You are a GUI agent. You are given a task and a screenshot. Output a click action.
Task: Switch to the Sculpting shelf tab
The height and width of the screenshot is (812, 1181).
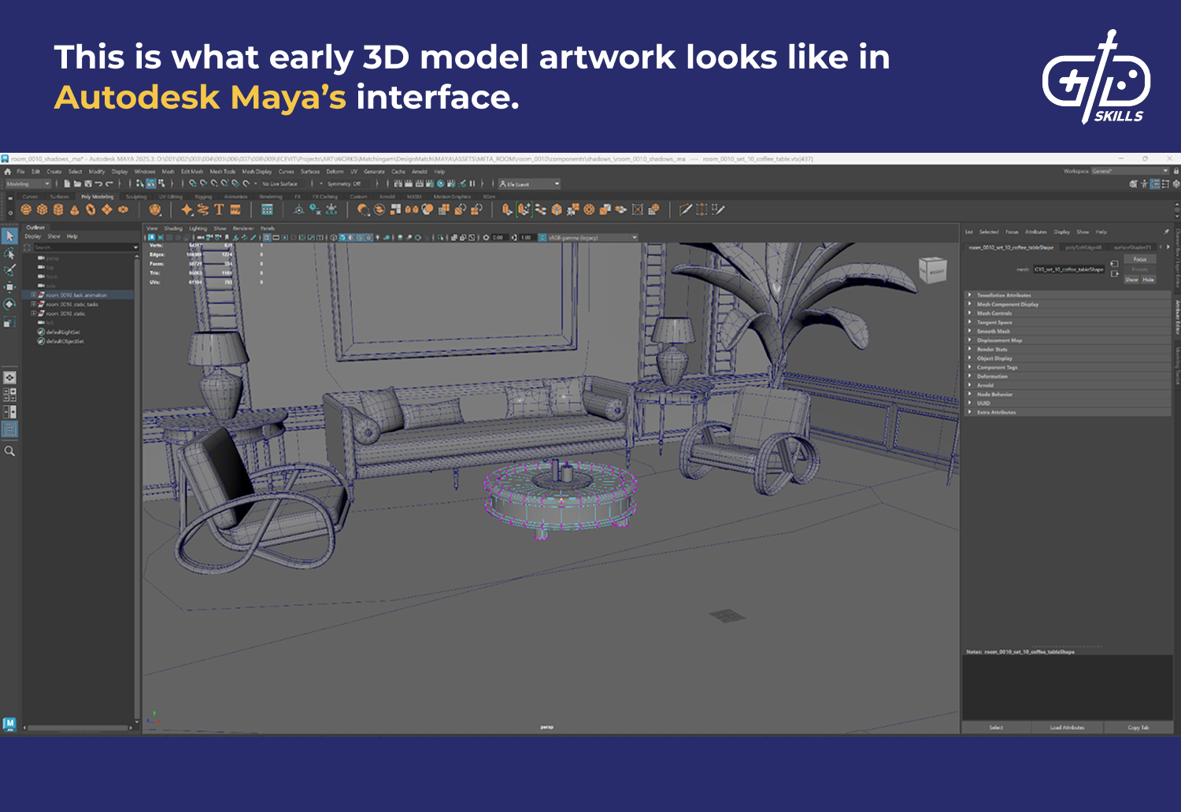pyautogui.click(x=136, y=196)
